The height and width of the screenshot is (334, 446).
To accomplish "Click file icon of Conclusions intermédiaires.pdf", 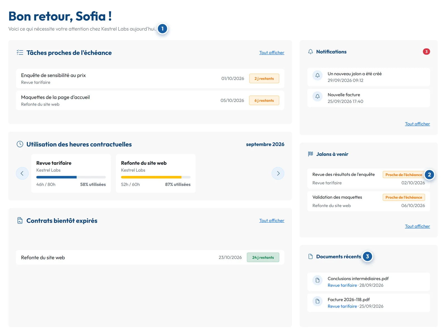I will 317,280.
